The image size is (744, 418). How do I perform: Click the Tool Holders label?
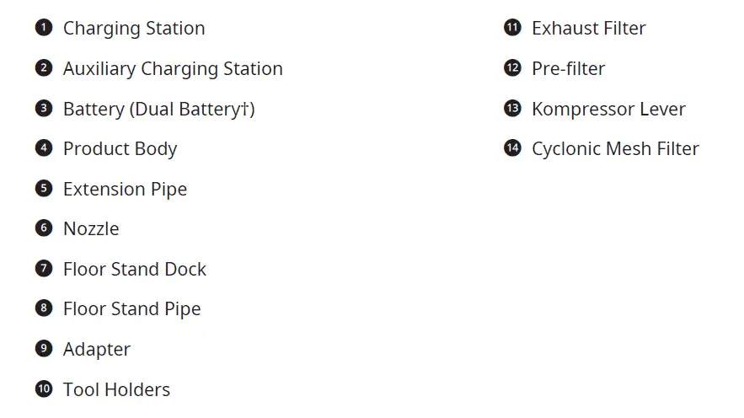click(x=116, y=389)
